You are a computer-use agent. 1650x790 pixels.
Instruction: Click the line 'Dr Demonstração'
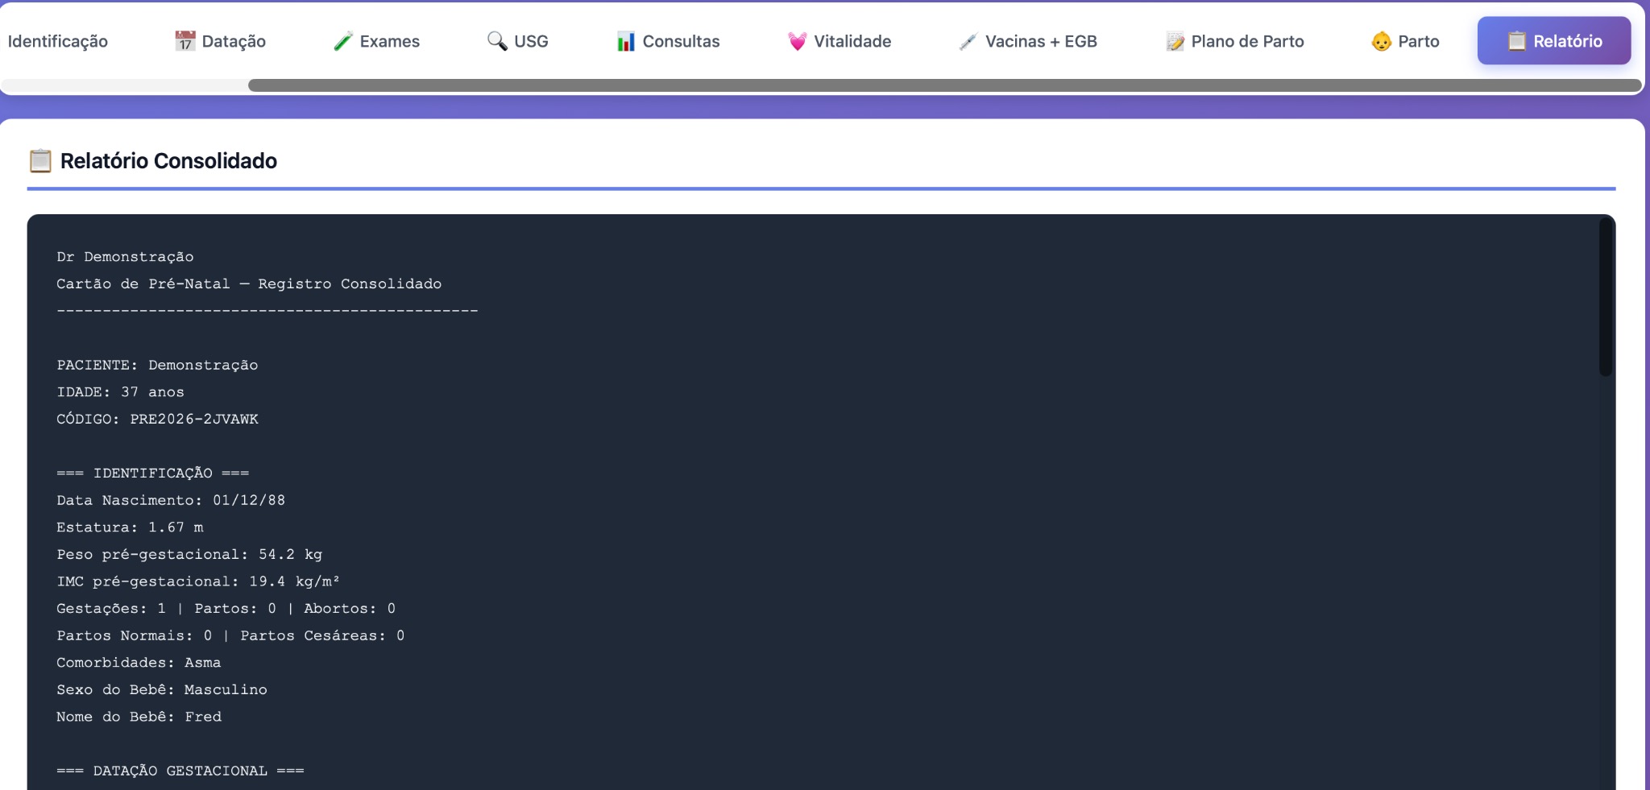125,257
